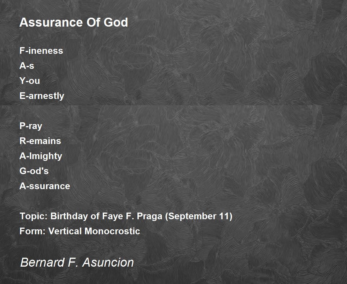Click the line R-emains

40,141
